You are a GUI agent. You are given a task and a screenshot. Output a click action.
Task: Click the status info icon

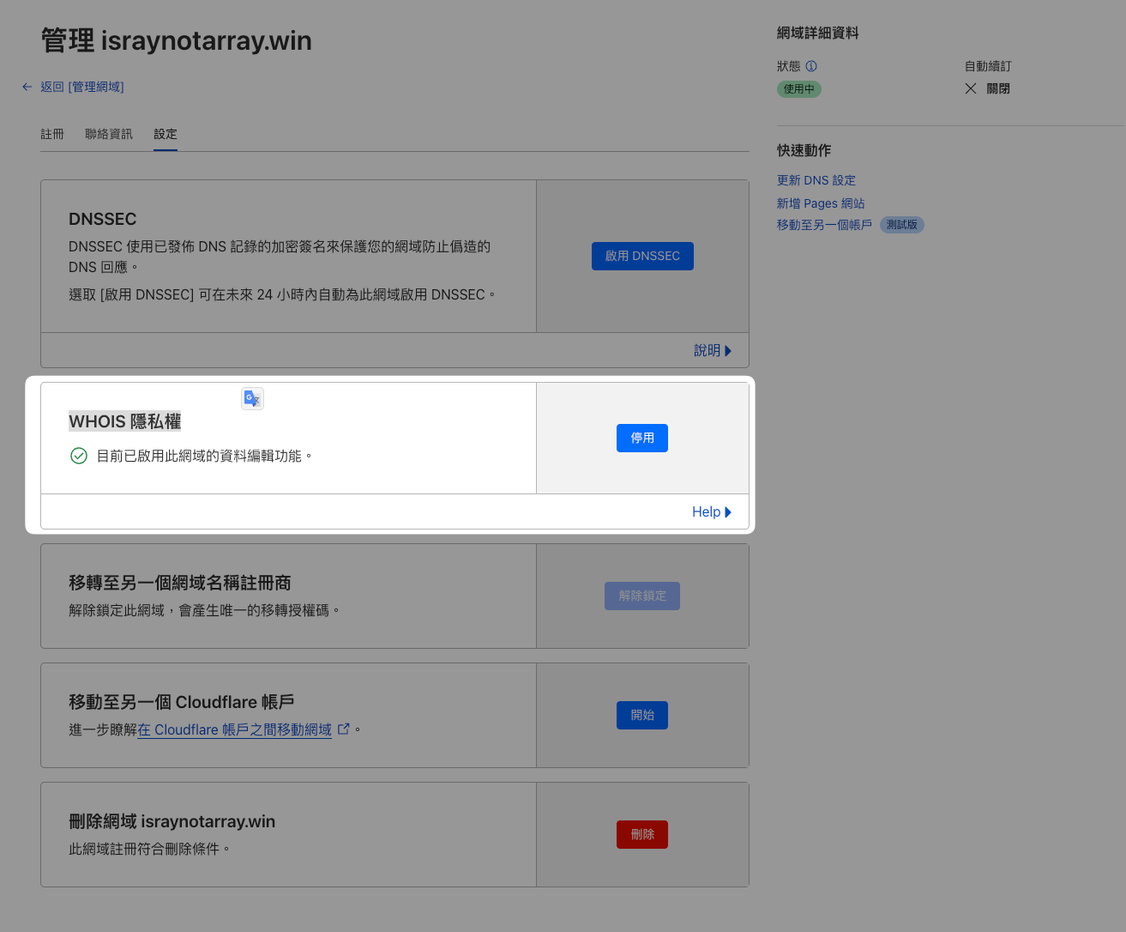coord(811,66)
